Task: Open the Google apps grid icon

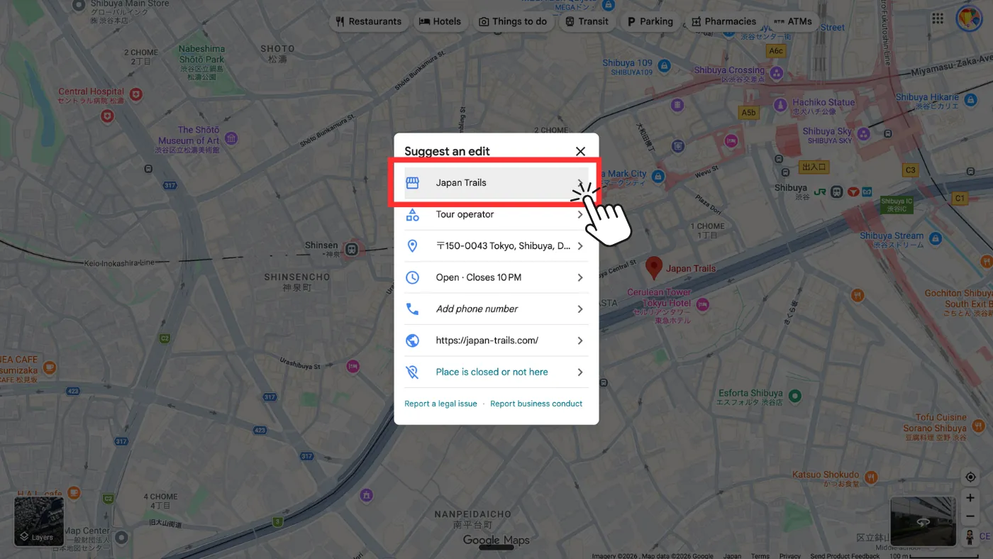Action: (x=938, y=18)
